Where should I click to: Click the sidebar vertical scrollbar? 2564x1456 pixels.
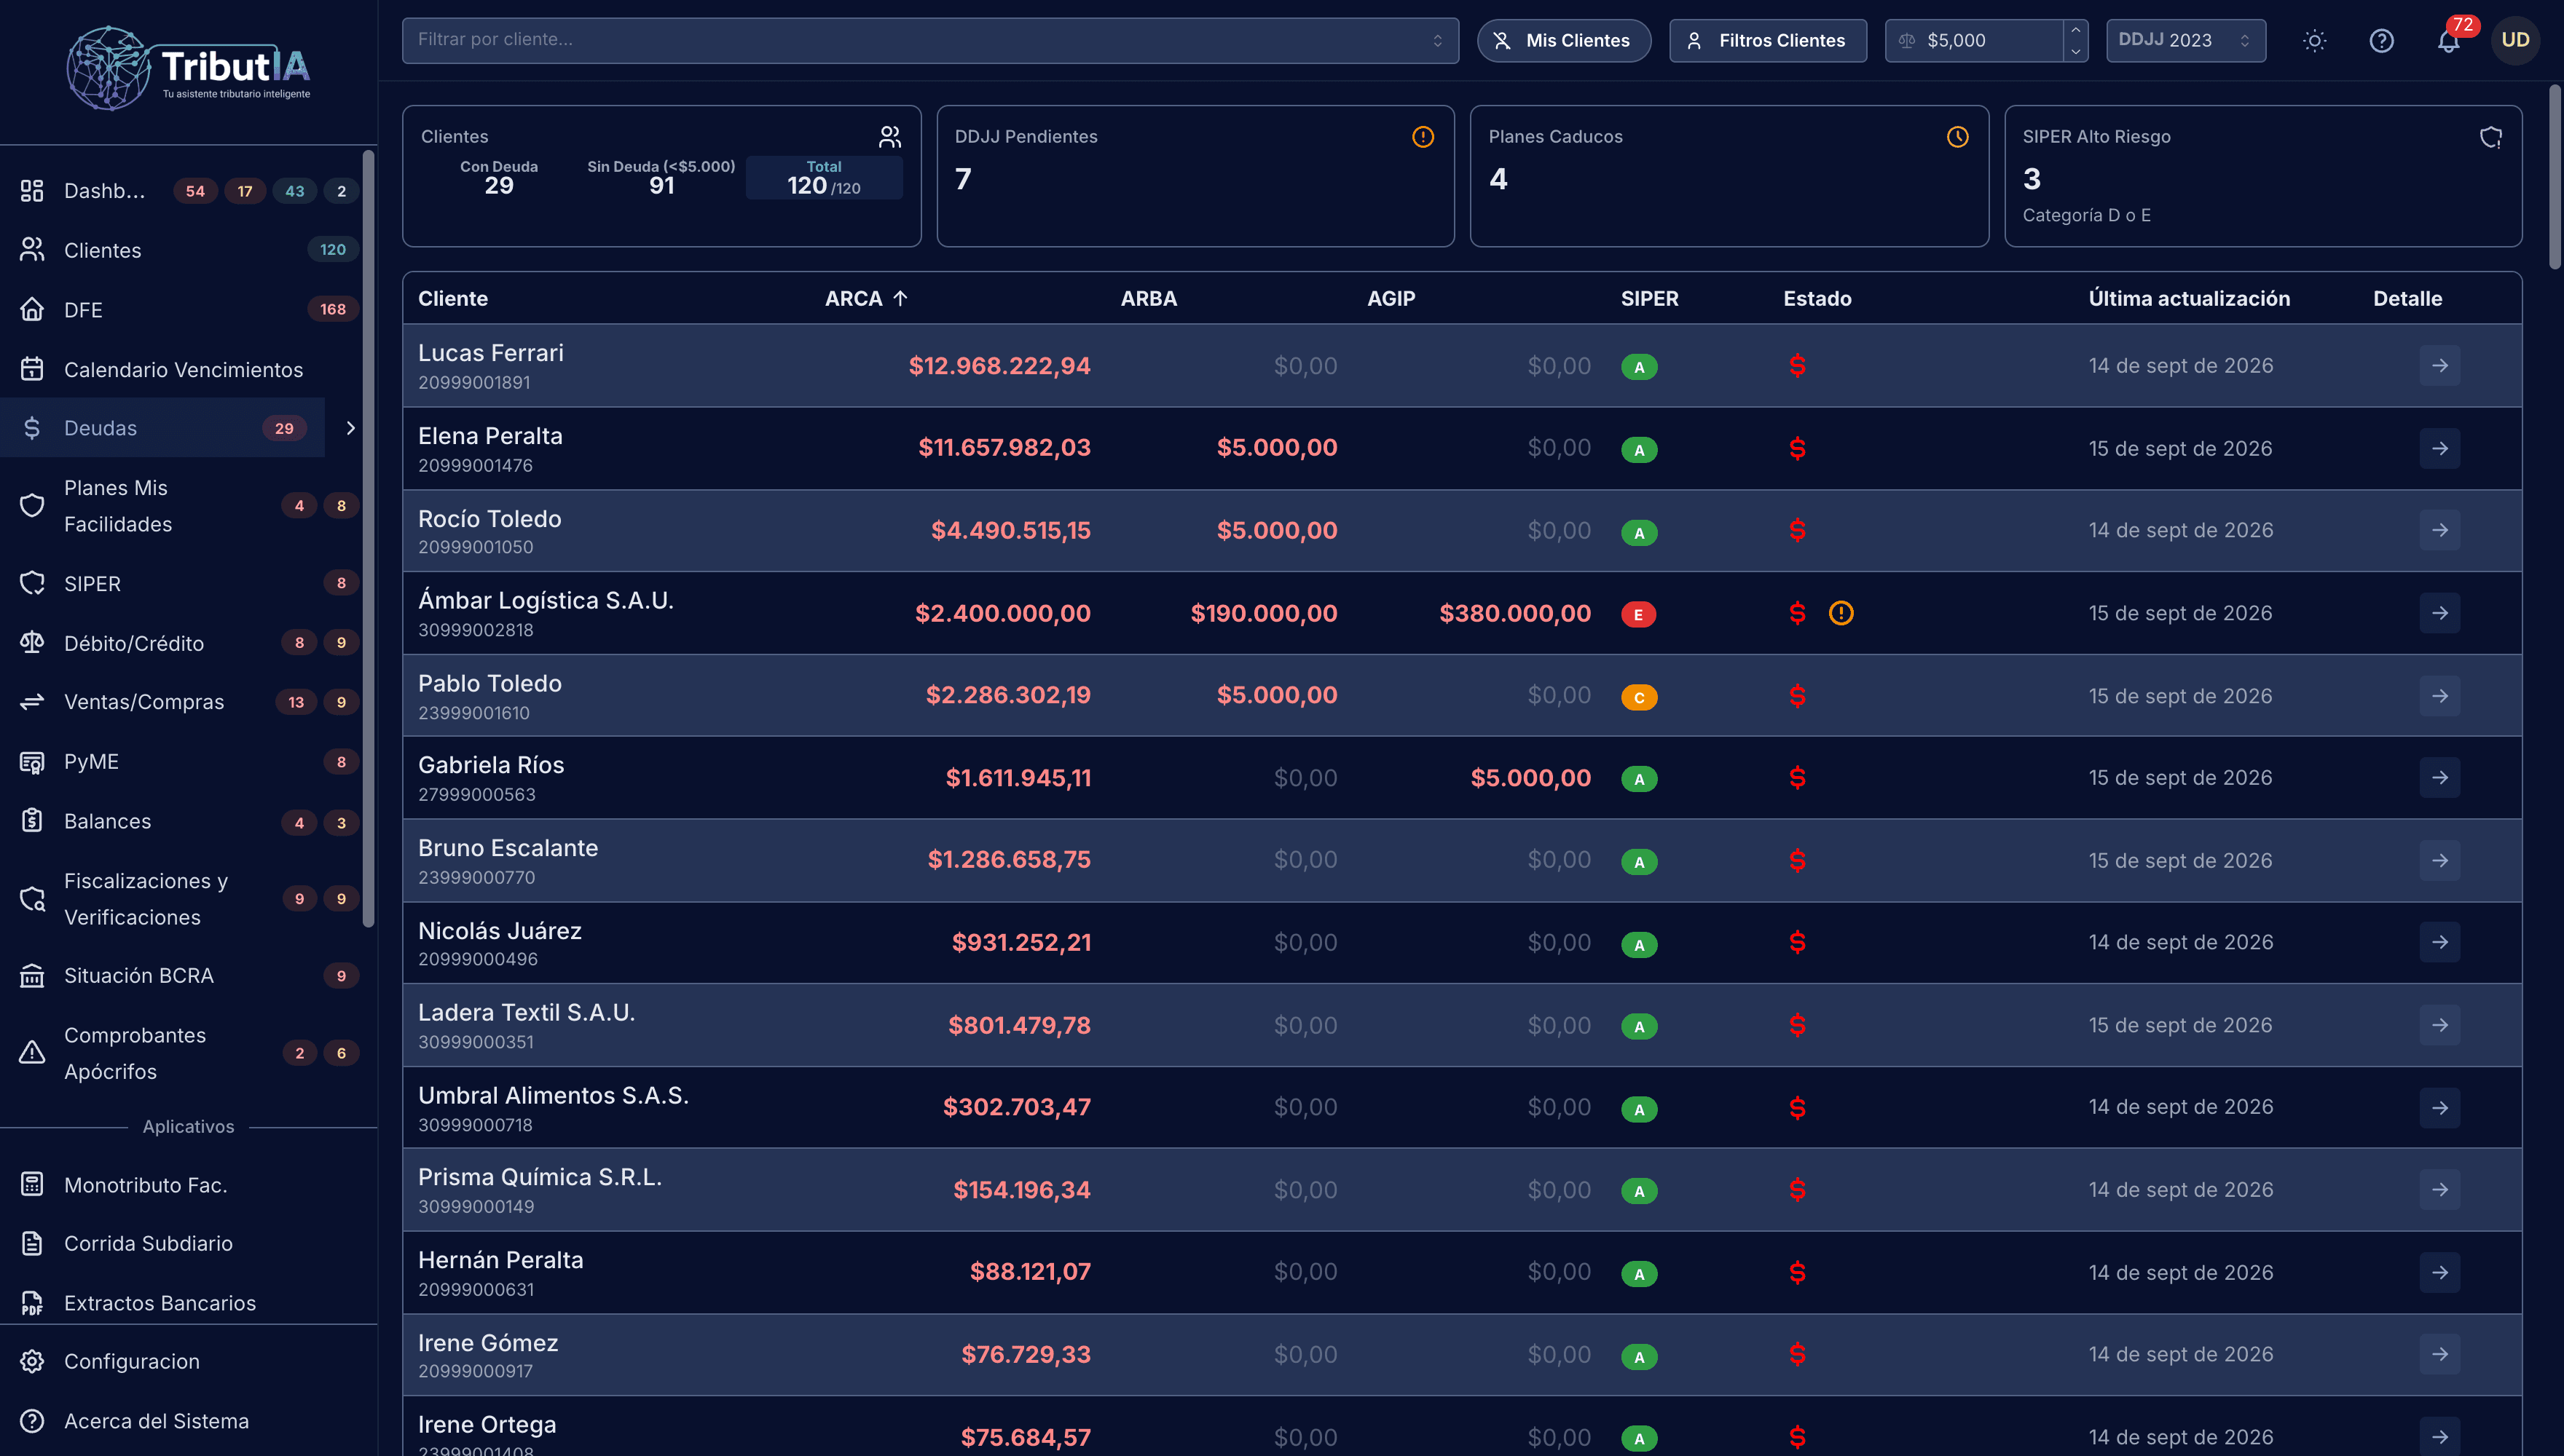368,539
